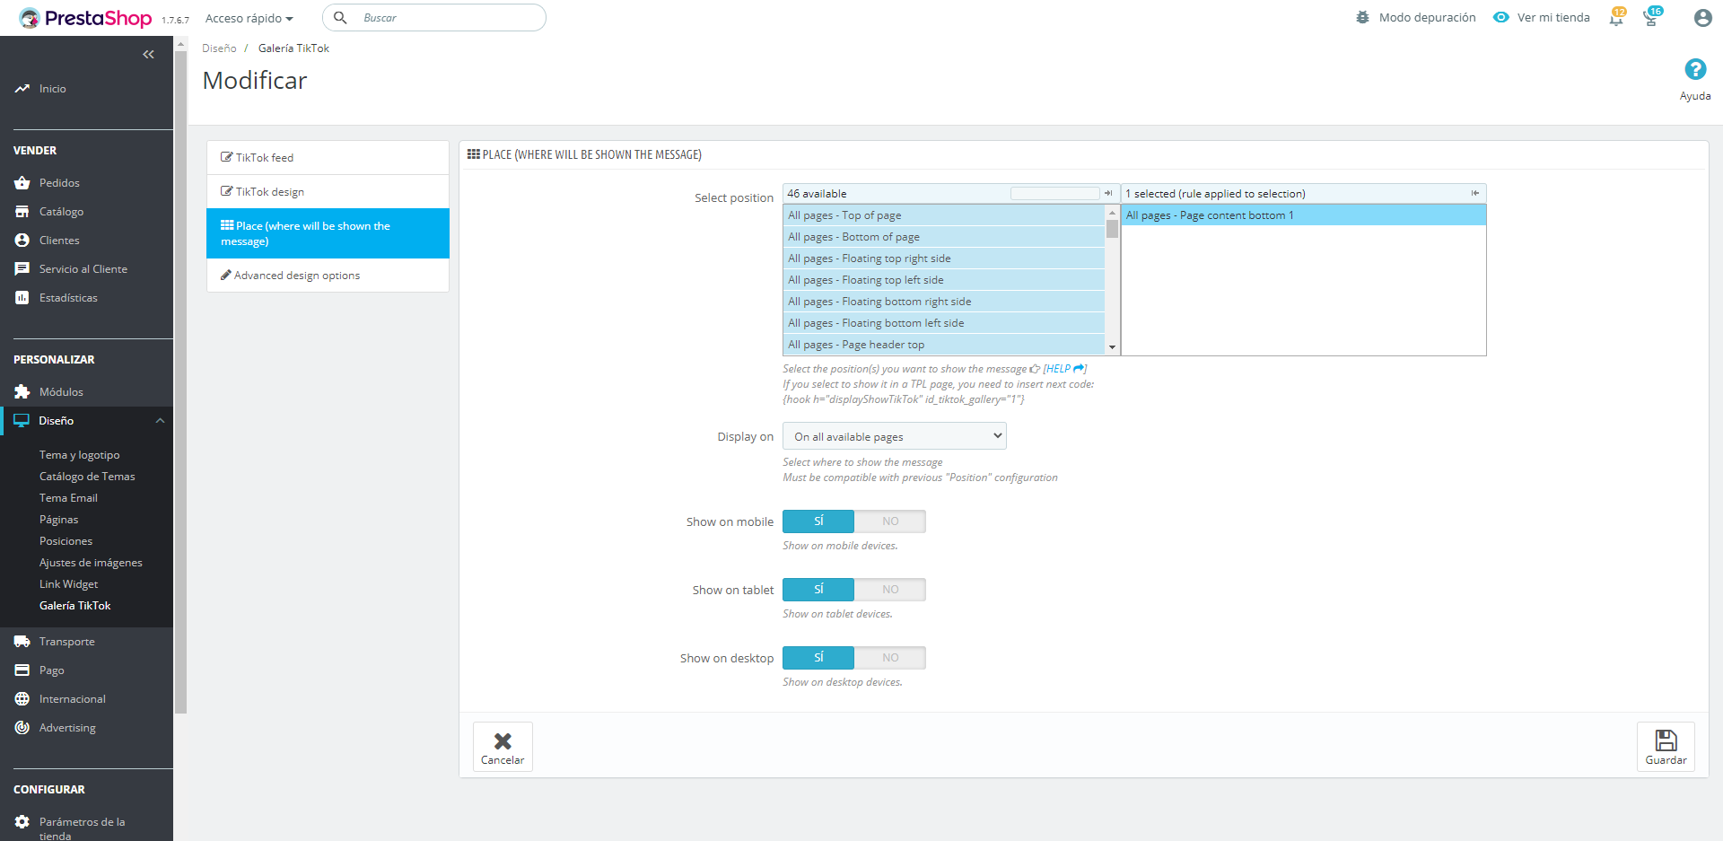Set Show on mobile to SÍ
Image resolution: width=1723 pixels, height=841 pixels.
(818, 521)
